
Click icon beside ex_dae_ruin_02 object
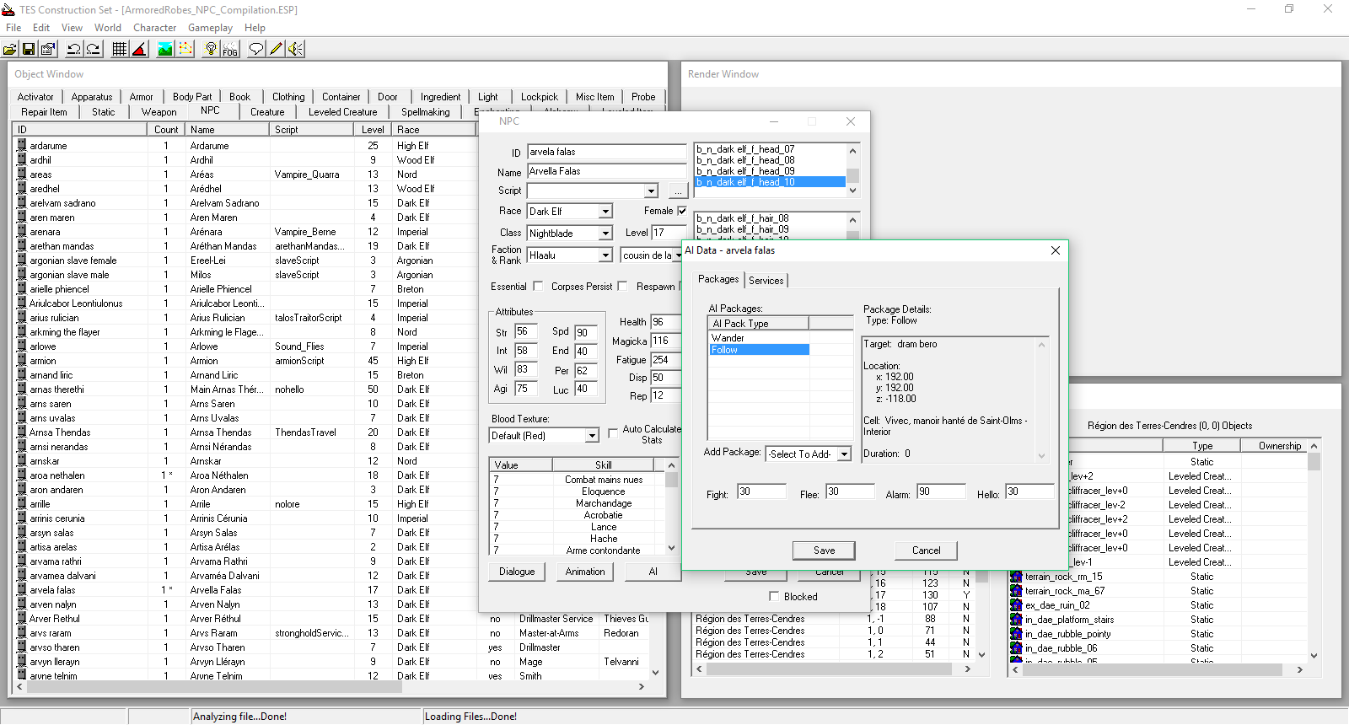click(1016, 605)
